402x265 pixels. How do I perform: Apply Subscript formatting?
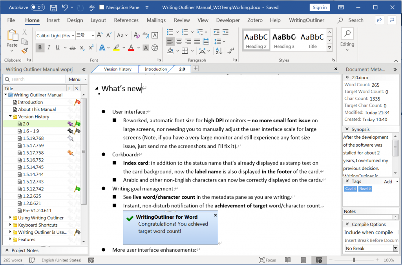point(82,47)
